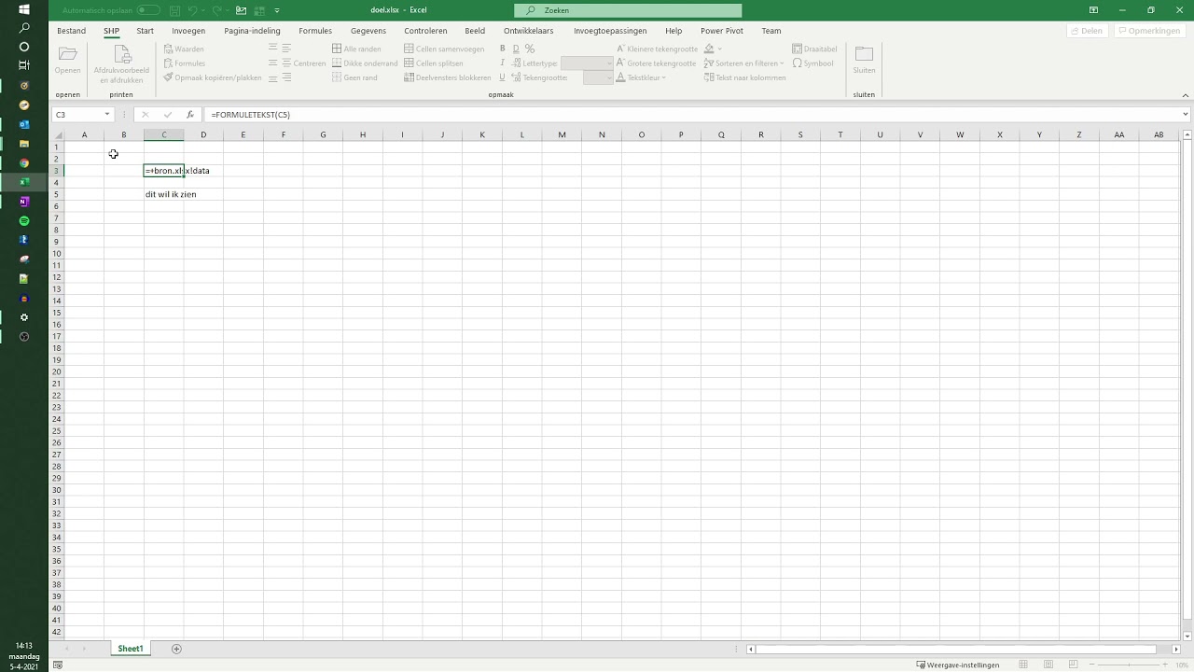The image size is (1194, 672).
Task: Add a new sheet with plus icon
Action: tap(176, 649)
